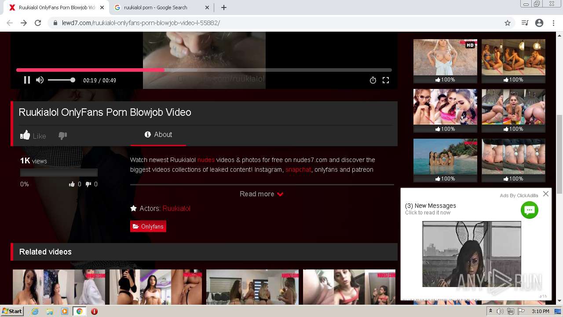Open a new browser tab
Image resolution: width=563 pixels, height=317 pixels.
(x=224, y=7)
